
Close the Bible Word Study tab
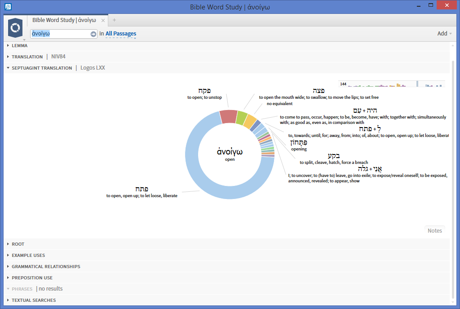point(103,21)
